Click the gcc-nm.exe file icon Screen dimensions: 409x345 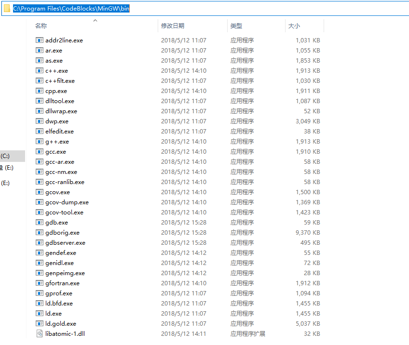(x=40, y=172)
